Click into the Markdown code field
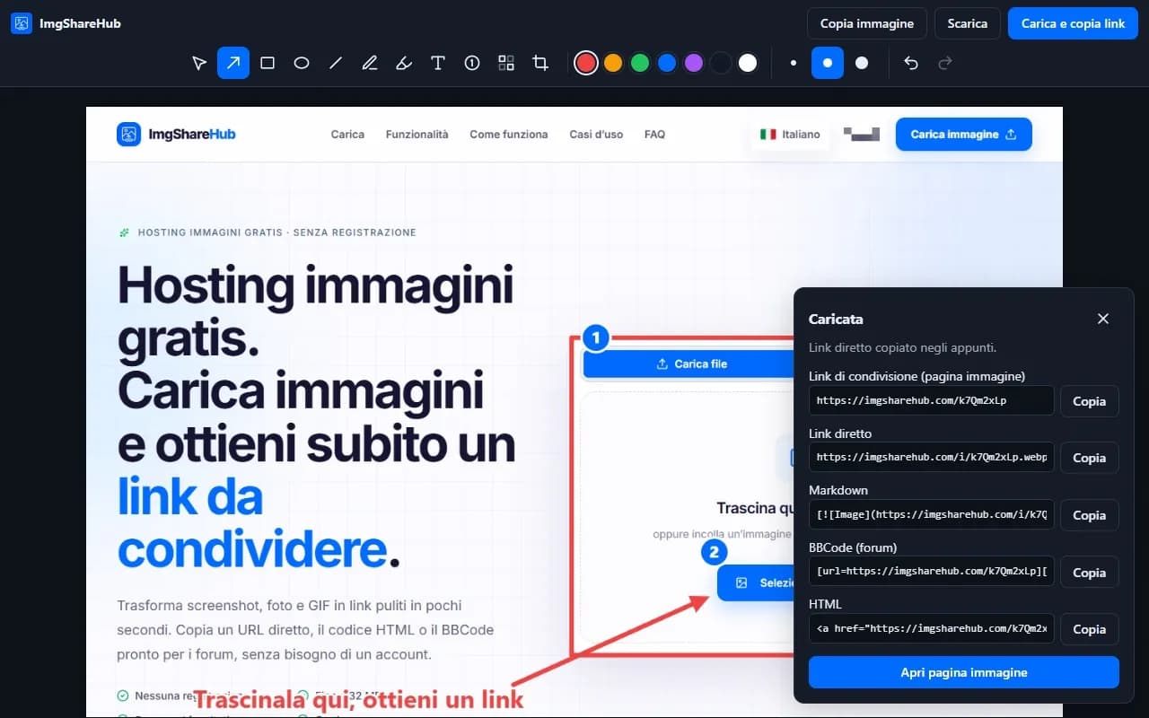Viewport: 1149px width, 718px height. click(932, 515)
